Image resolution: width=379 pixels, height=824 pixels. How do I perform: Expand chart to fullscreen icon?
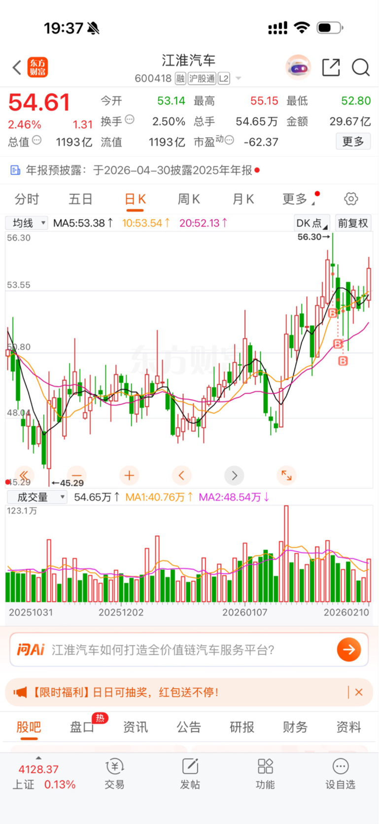pyautogui.click(x=286, y=475)
